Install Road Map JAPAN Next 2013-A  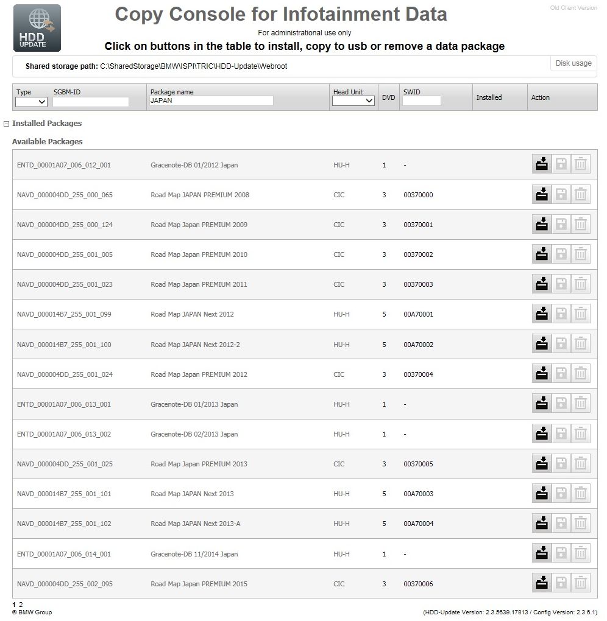click(542, 523)
